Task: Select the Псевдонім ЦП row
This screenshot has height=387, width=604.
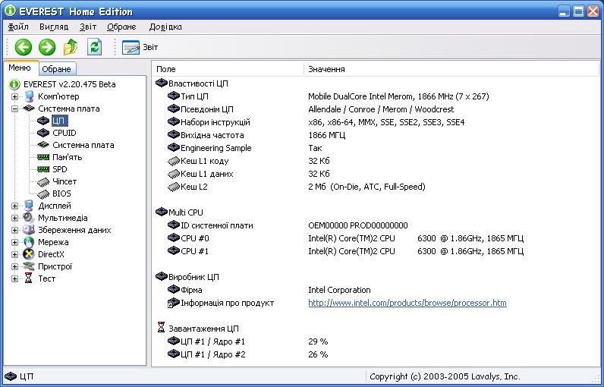Action: pos(376,109)
